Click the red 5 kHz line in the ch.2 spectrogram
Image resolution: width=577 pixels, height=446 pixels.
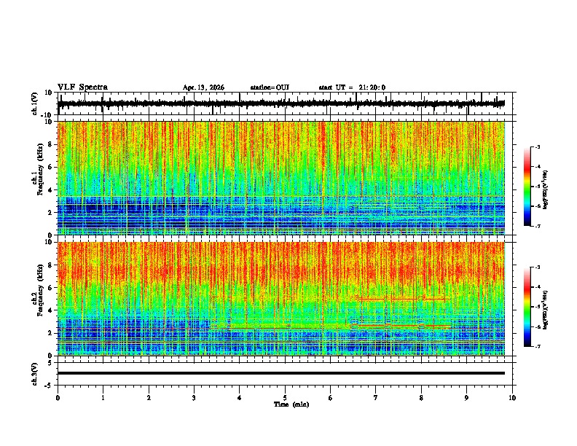coord(404,300)
